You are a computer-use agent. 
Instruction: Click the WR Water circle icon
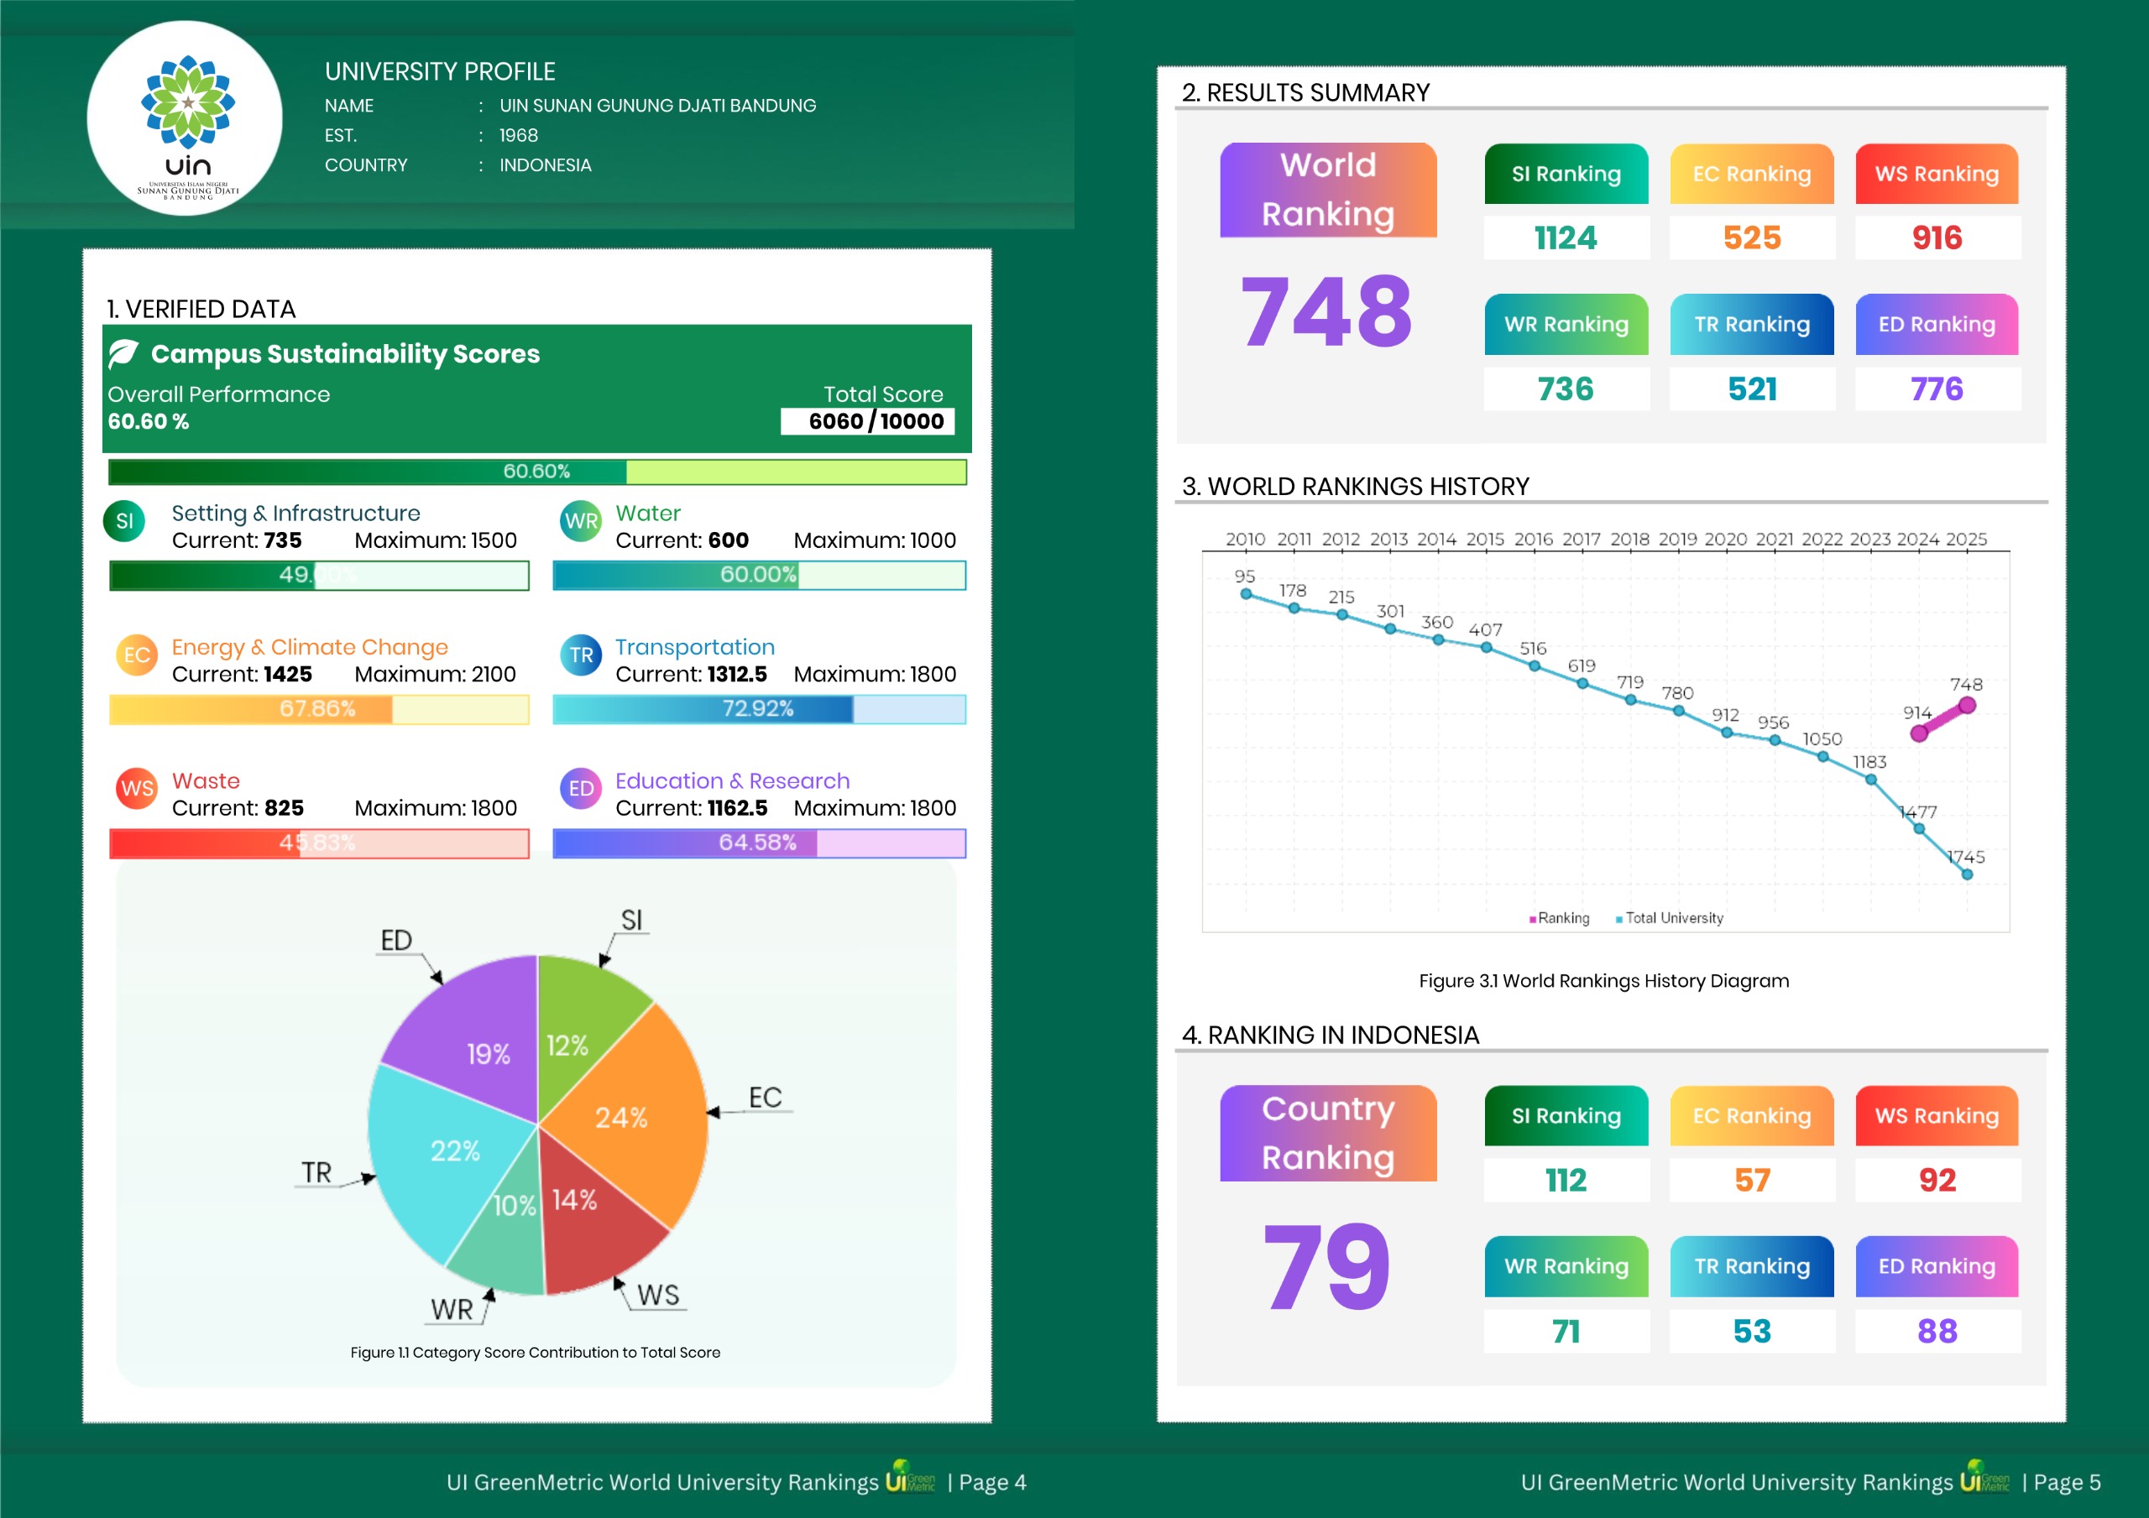click(580, 521)
